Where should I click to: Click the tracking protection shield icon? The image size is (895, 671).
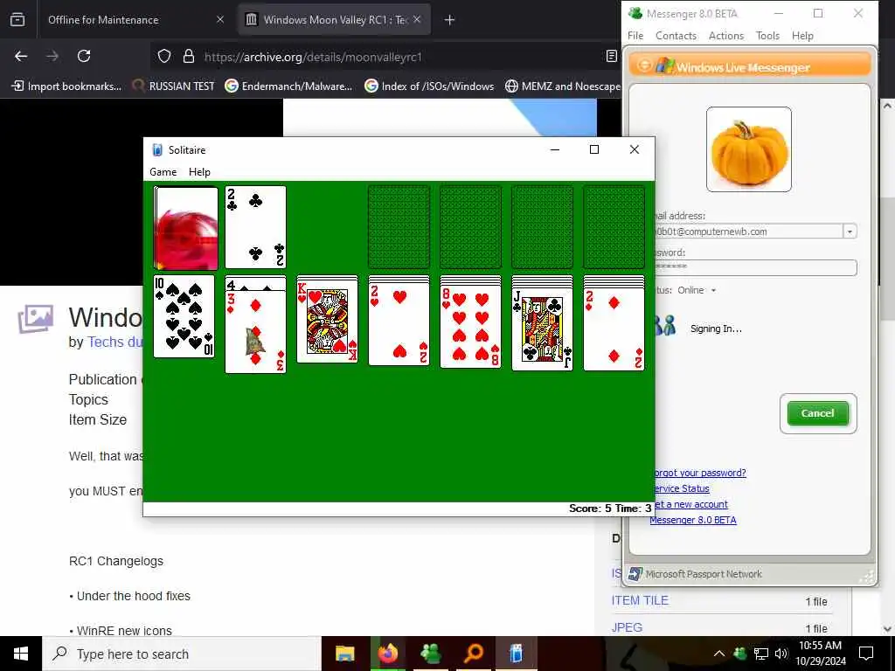coord(164,56)
